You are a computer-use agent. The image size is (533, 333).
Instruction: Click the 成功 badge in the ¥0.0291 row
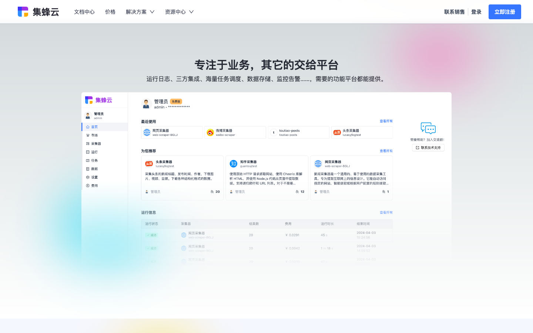[x=152, y=235]
